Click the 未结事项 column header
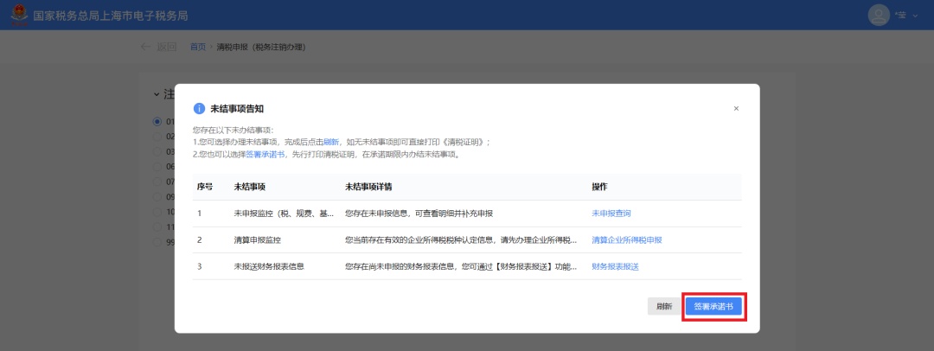The image size is (934, 351). point(249,187)
